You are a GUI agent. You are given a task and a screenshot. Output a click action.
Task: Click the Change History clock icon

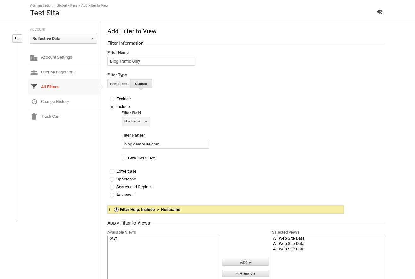coord(34,102)
